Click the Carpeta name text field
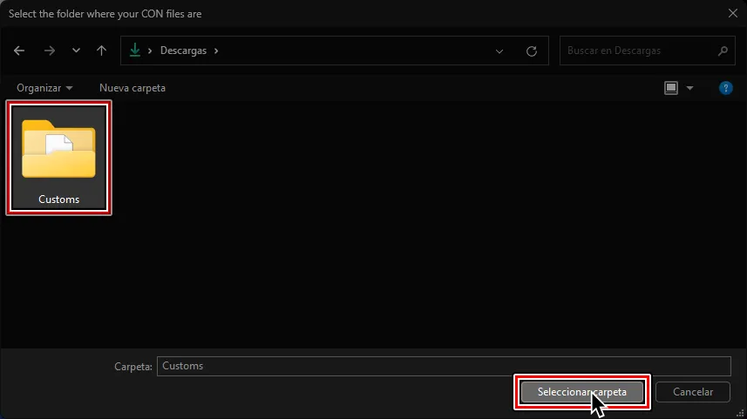The image size is (747, 419). [444, 366]
